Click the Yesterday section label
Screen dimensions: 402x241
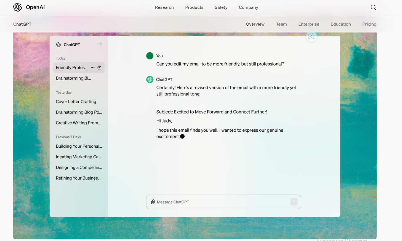point(64,93)
